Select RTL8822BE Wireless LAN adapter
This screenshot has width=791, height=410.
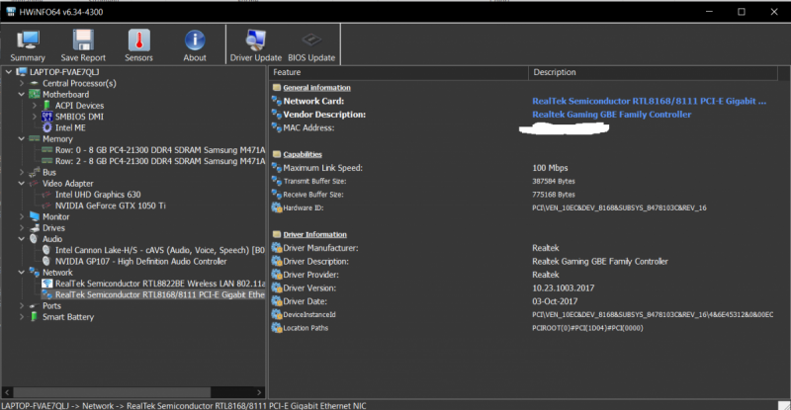[x=160, y=284]
